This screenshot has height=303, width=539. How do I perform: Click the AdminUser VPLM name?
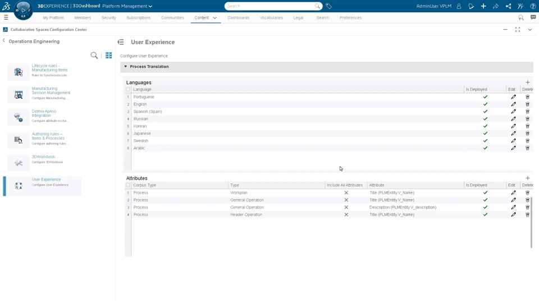[434, 6]
